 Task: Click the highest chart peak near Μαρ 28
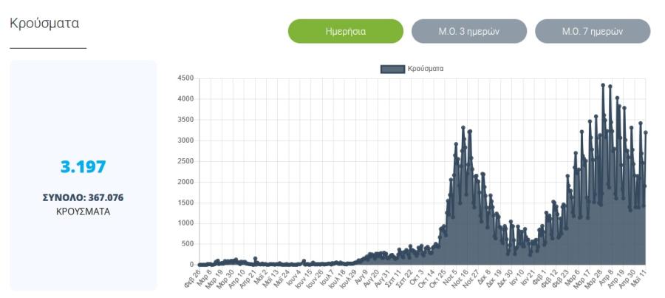tap(603, 85)
